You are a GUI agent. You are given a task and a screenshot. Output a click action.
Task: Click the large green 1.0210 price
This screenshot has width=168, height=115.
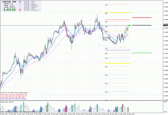pos(9,10)
